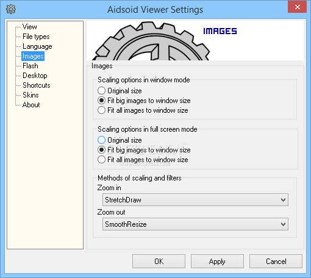Click the Apply button
Screen dimensions: 311x278
tap(217, 262)
